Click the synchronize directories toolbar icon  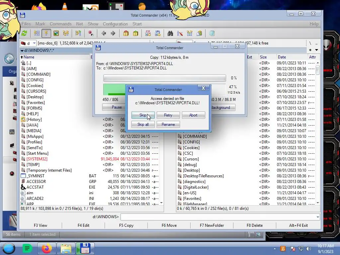click(x=190, y=33)
